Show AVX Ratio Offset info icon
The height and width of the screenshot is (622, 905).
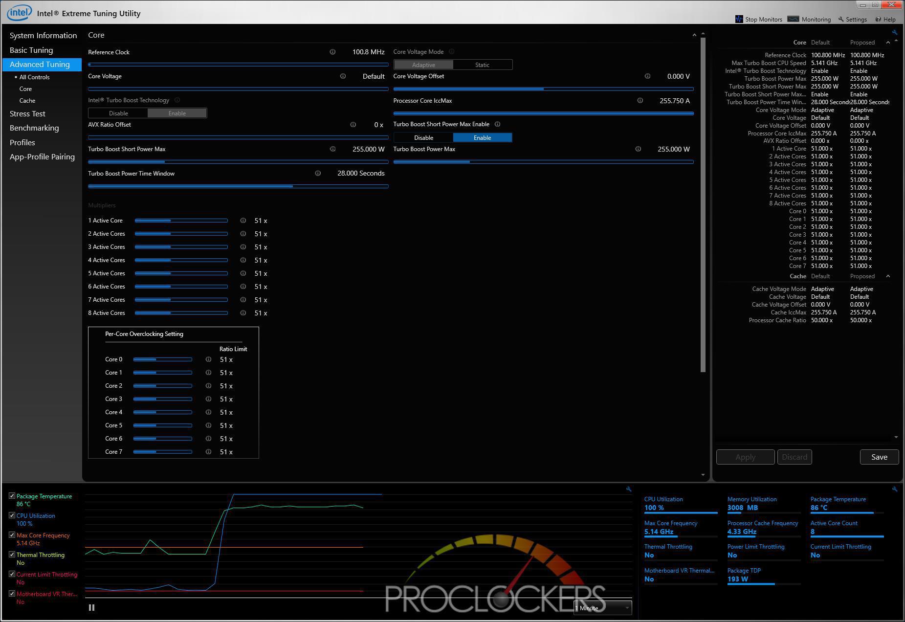coord(353,125)
